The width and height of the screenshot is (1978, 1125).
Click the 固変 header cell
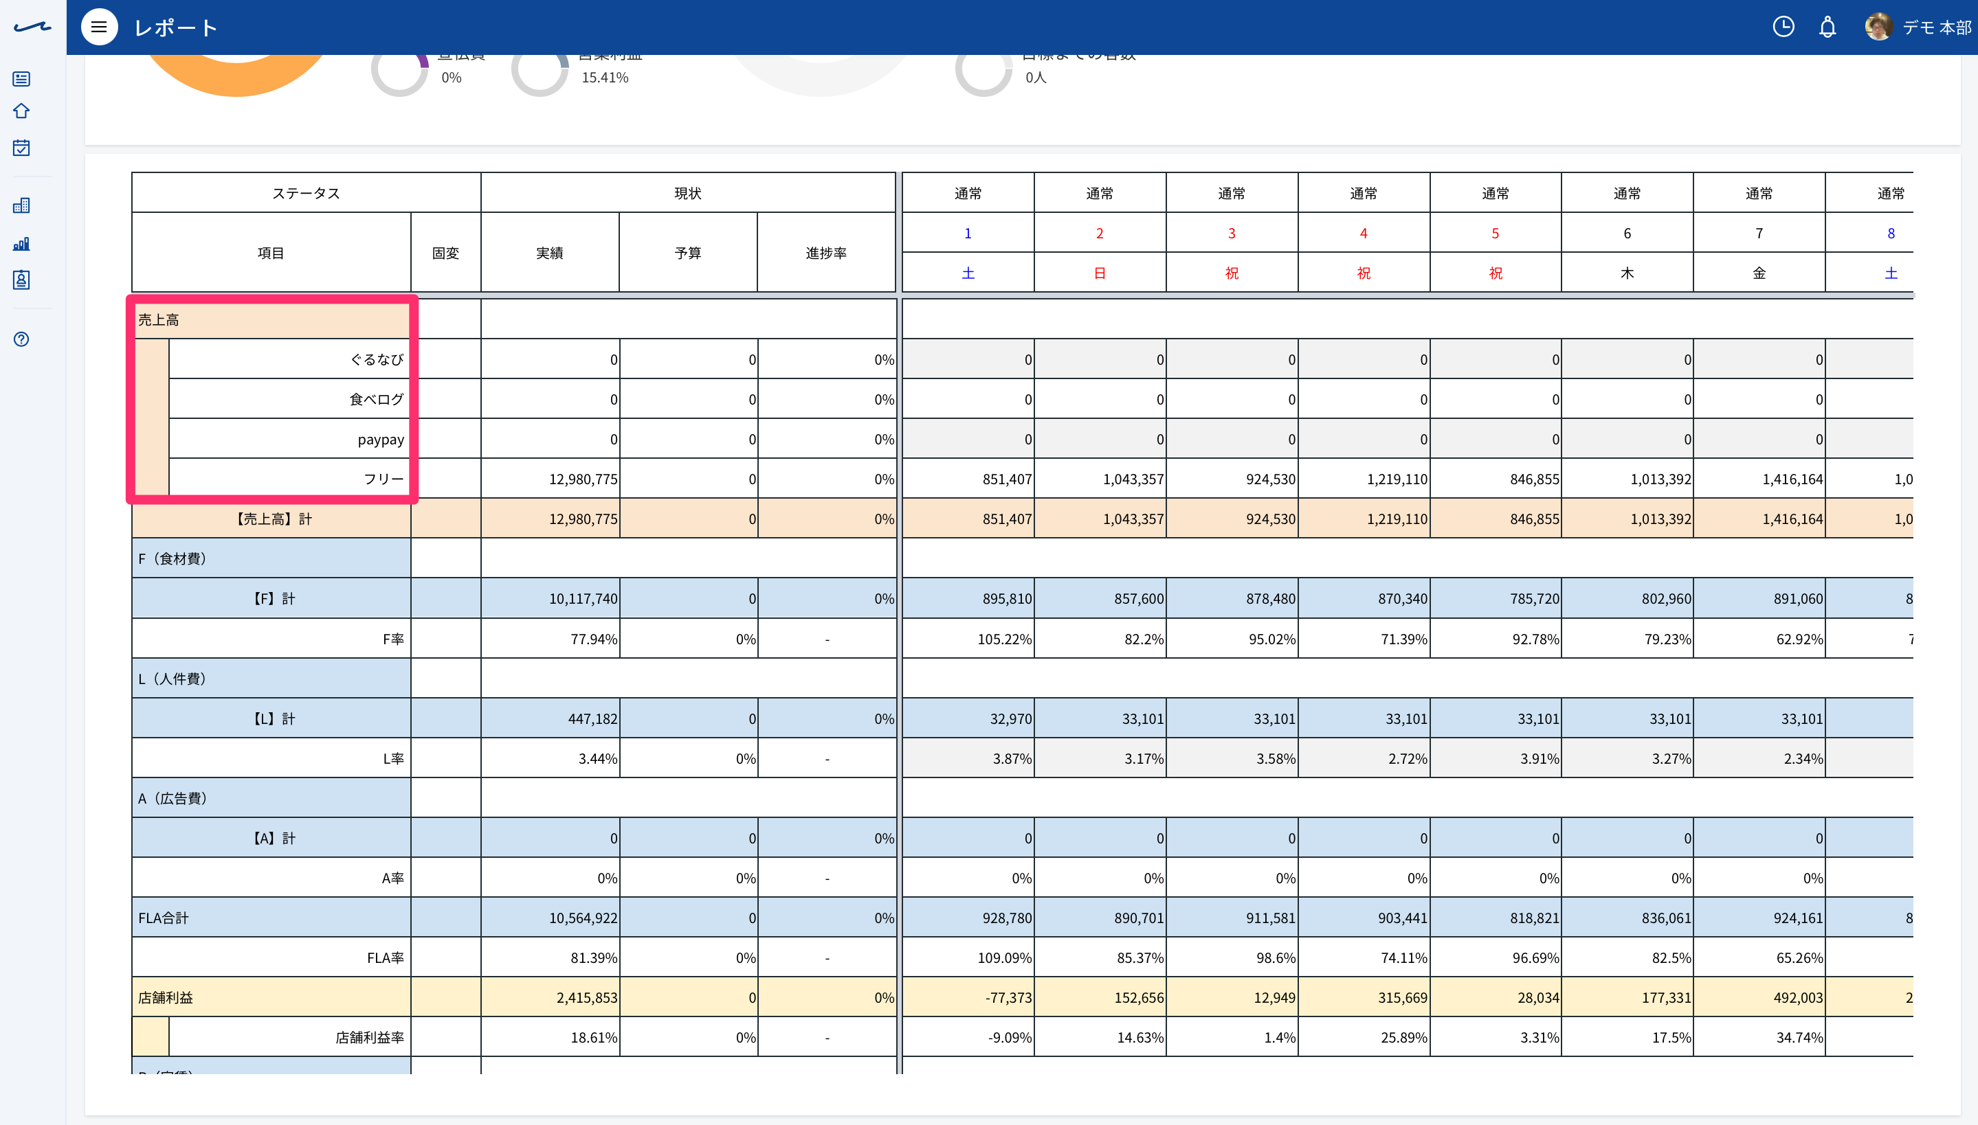point(446,253)
